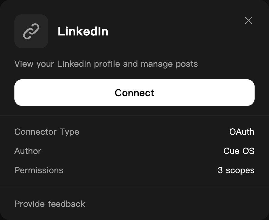This screenshot has height=220, width=269.
Task: View the 3 scopes permissions details
Action: click(x=236, y=170)
